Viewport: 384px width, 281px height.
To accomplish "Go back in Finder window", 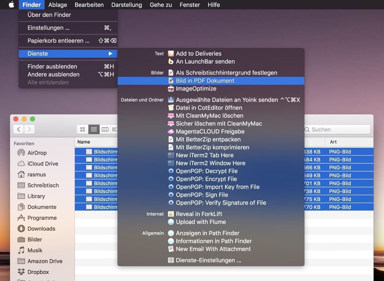I will click(x=19, y=129).
